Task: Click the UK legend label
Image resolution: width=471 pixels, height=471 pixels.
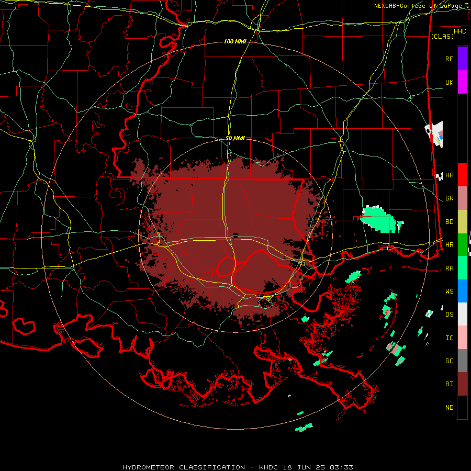Action: tap(449, 82)
